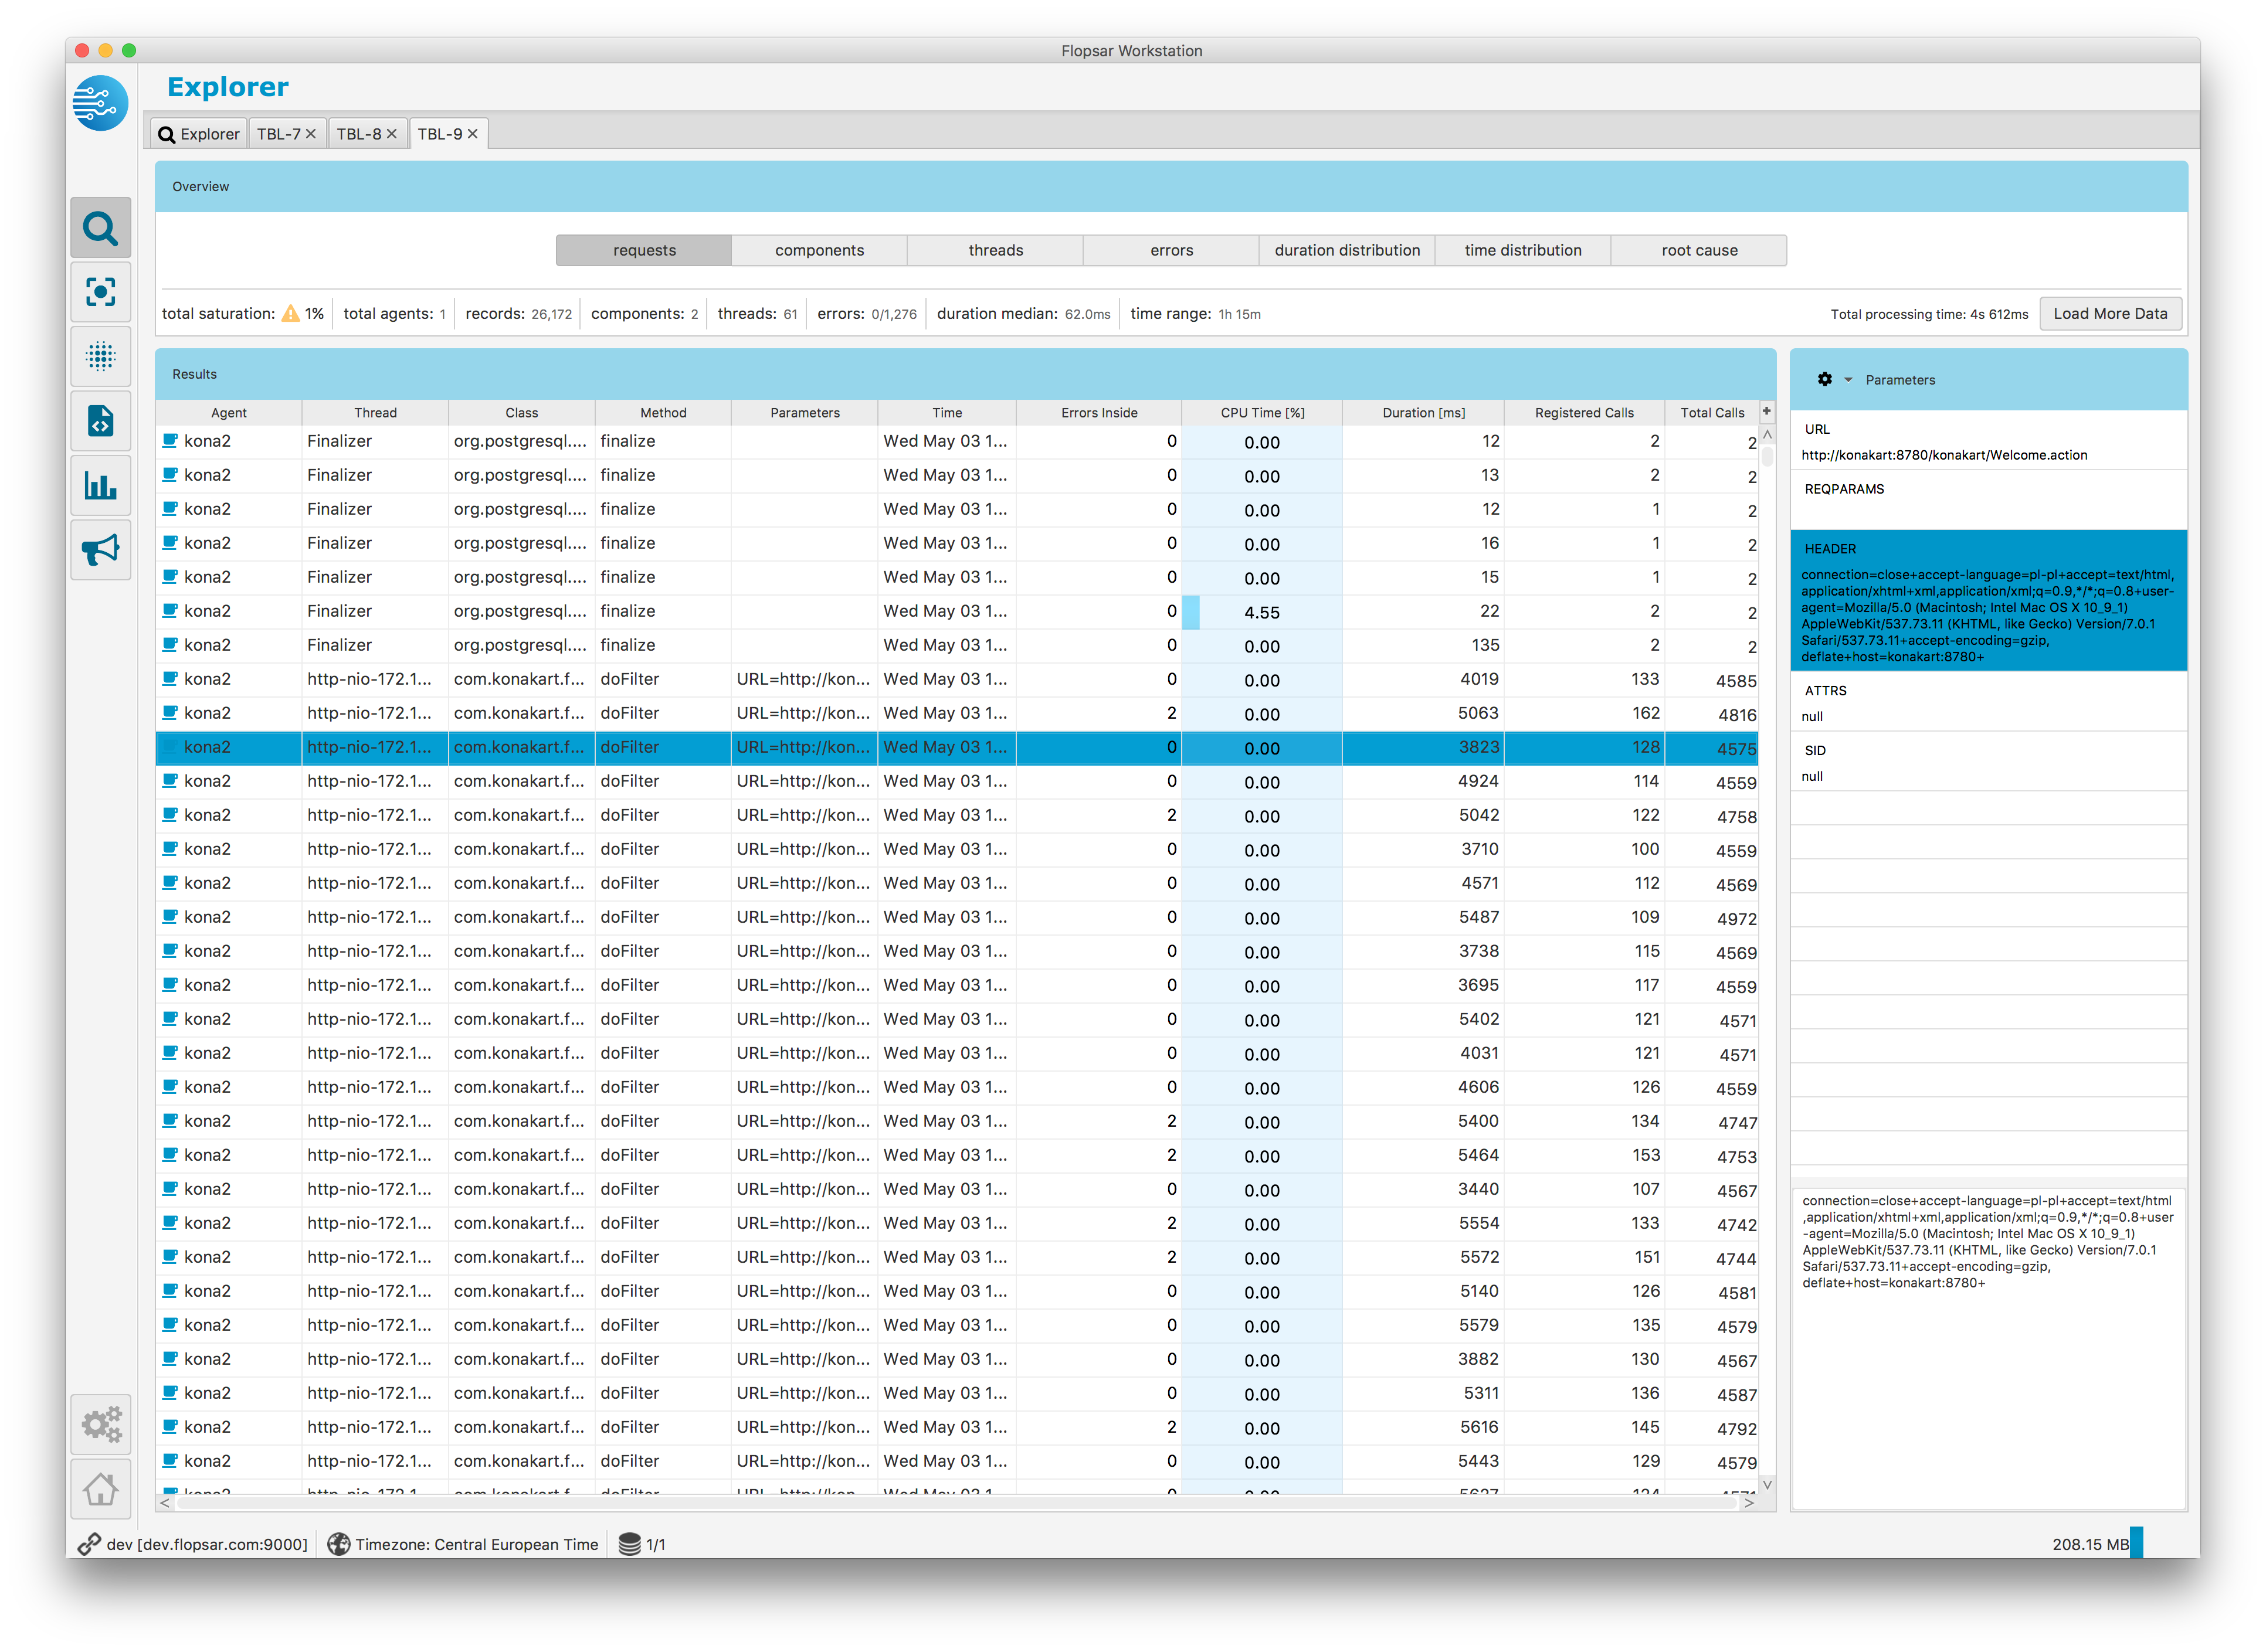Open the bar chart sidebar icon
This screenshot has height=1652, width=2266.
(100, 486)
